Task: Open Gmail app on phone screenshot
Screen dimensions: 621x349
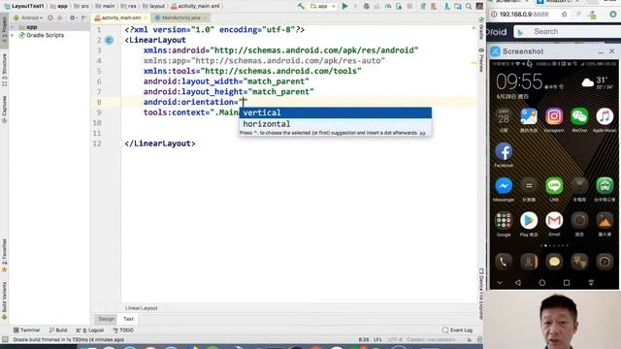Action: (554, 220)
